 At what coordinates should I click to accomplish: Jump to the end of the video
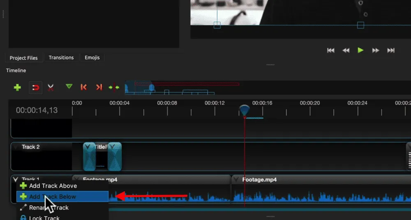[391, 50]
